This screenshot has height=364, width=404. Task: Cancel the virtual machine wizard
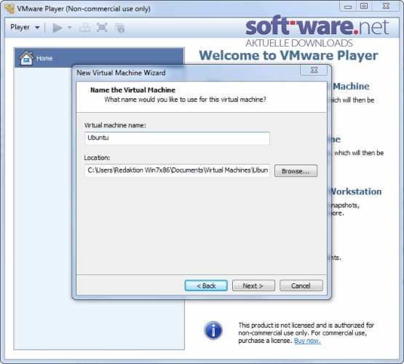301,285
